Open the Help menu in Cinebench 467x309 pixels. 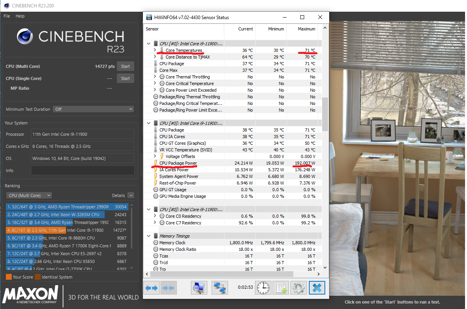pyautogui.click(x=20, y=16)
